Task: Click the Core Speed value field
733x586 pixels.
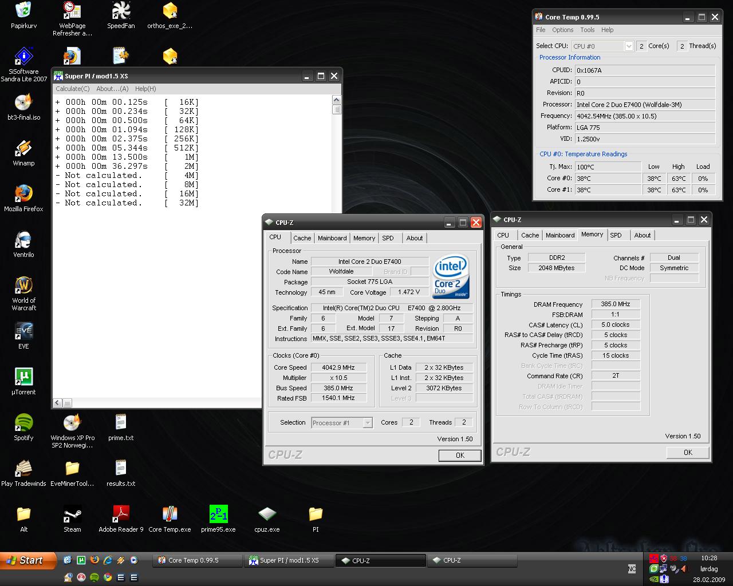Action: tap(338, 367)
